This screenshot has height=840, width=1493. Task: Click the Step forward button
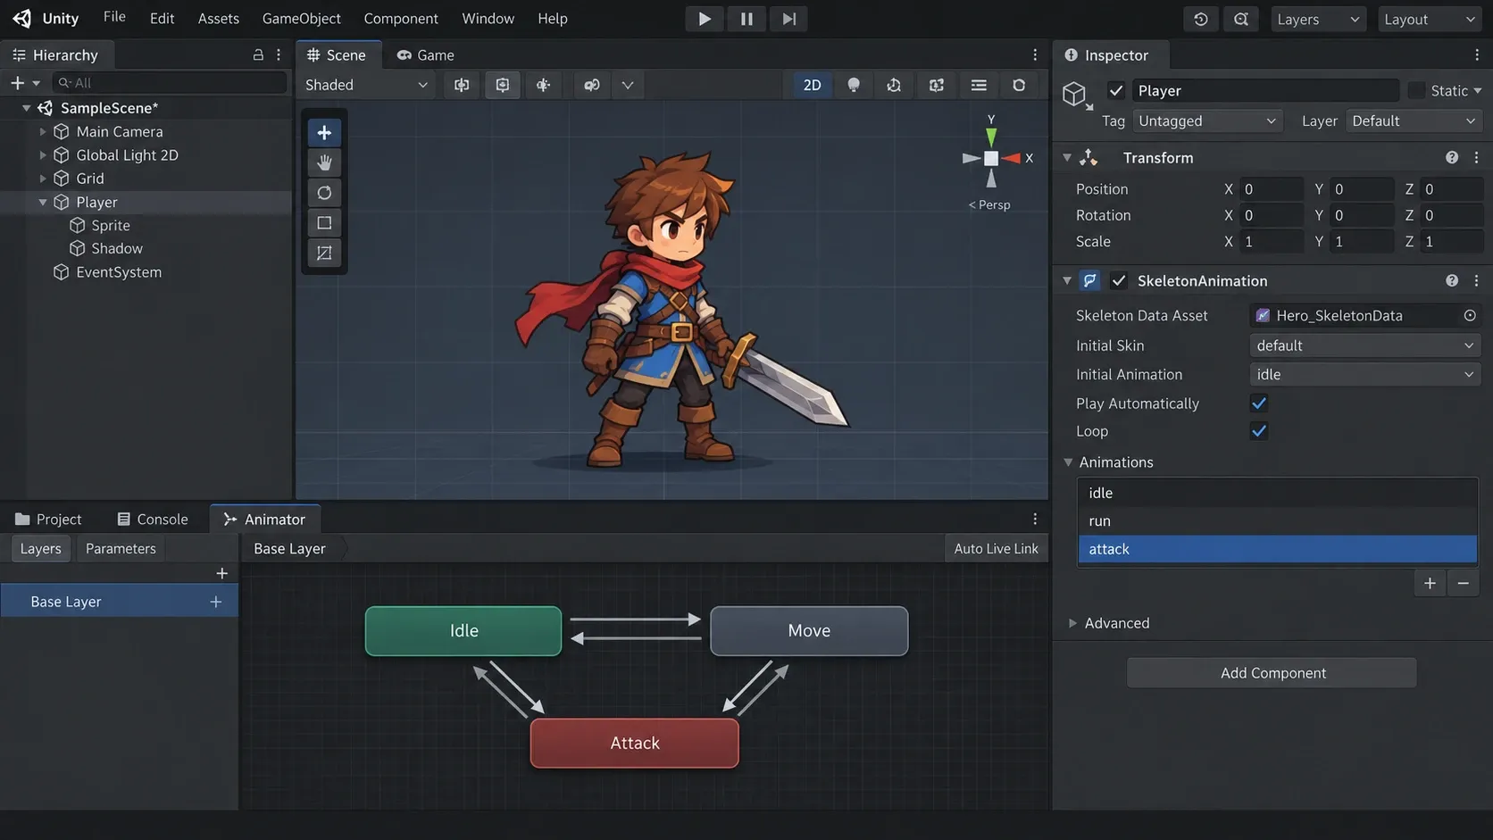[788, 19]
